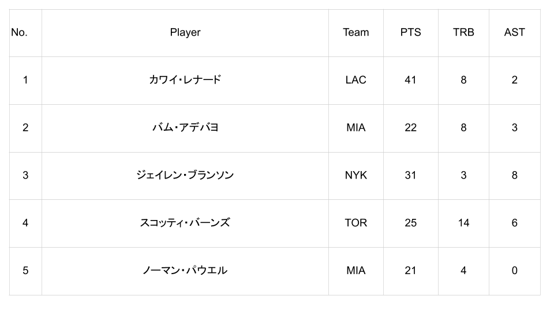
Task: Click the バム・アデバヨ player cell
Action: pos(185,128)
